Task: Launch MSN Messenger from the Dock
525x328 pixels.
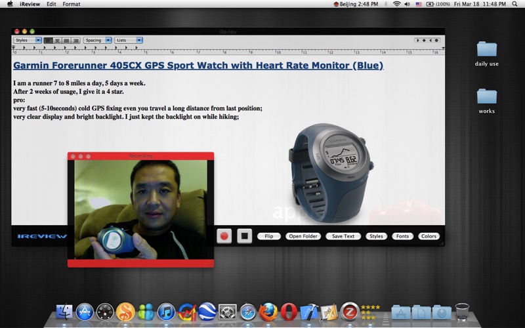Action: click(x=146, y=312)
